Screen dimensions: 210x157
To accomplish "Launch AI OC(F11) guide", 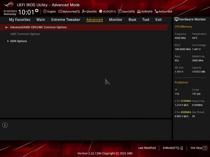I will coord(107,12).
